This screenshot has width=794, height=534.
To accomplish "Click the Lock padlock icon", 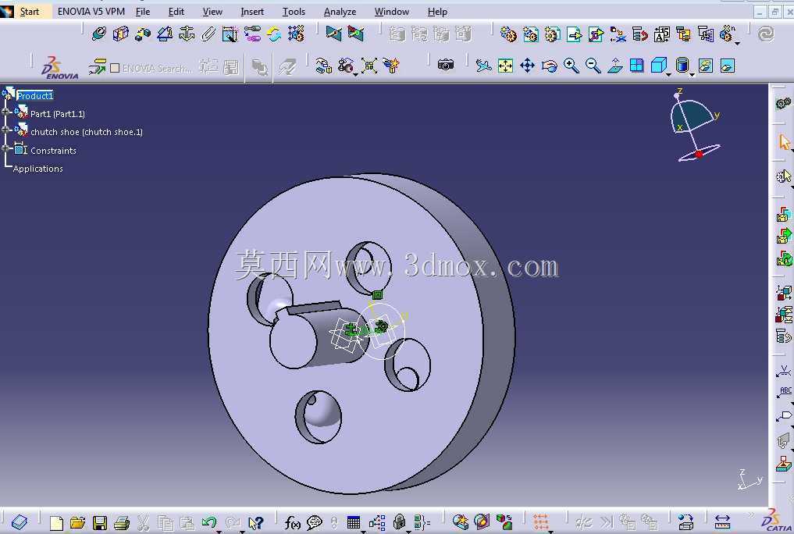I will (399, 522).
